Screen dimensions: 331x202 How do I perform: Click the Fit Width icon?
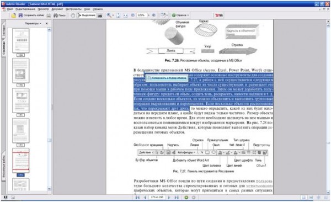pyautogui.click(x=125, y=15)
